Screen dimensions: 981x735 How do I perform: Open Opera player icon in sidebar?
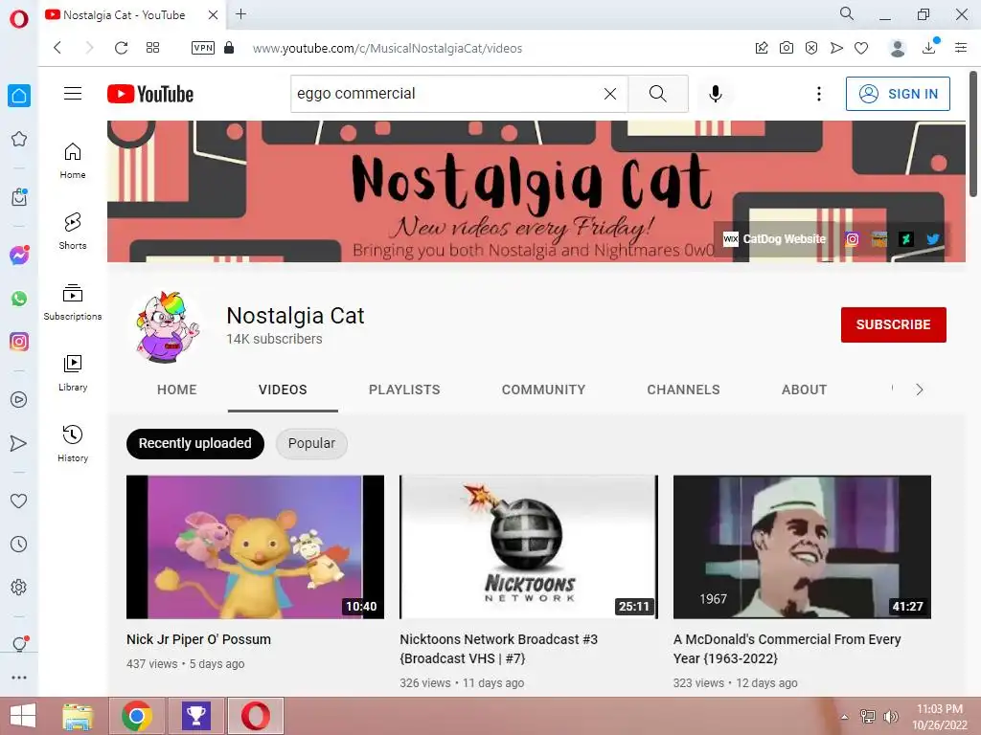click(19, 399)
